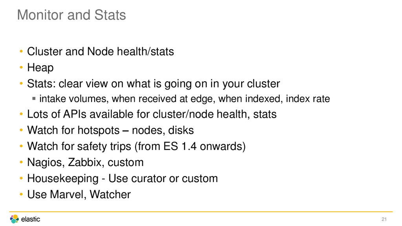Image resolution: width=402 pixels, height=226 pixels.
Task: Click the Elastic logo icon
Action: pos(15,219)
